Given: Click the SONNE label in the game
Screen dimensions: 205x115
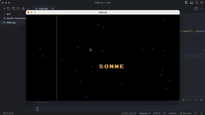Looking at the screenshot, I should pos(111,66).
